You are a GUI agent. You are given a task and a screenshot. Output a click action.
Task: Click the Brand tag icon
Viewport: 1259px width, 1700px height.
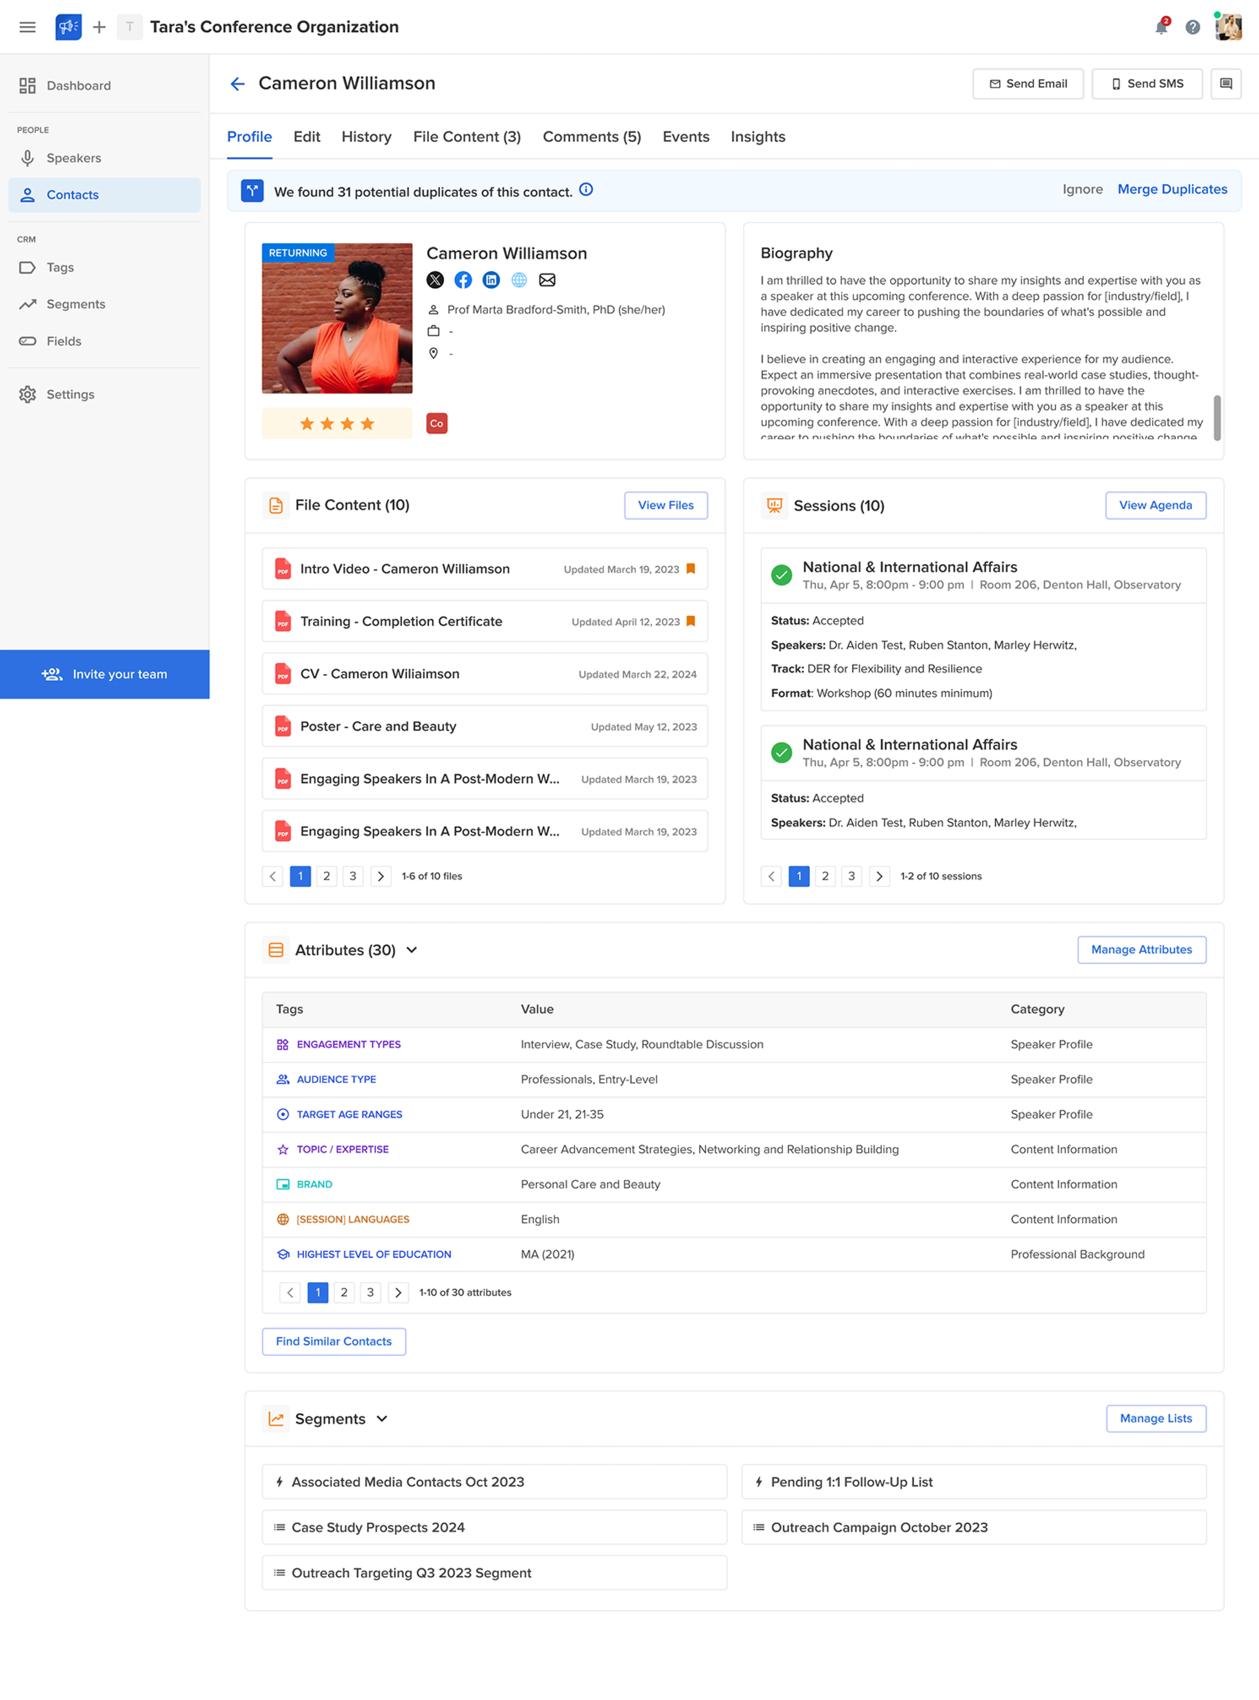(x=283, y=1184)
